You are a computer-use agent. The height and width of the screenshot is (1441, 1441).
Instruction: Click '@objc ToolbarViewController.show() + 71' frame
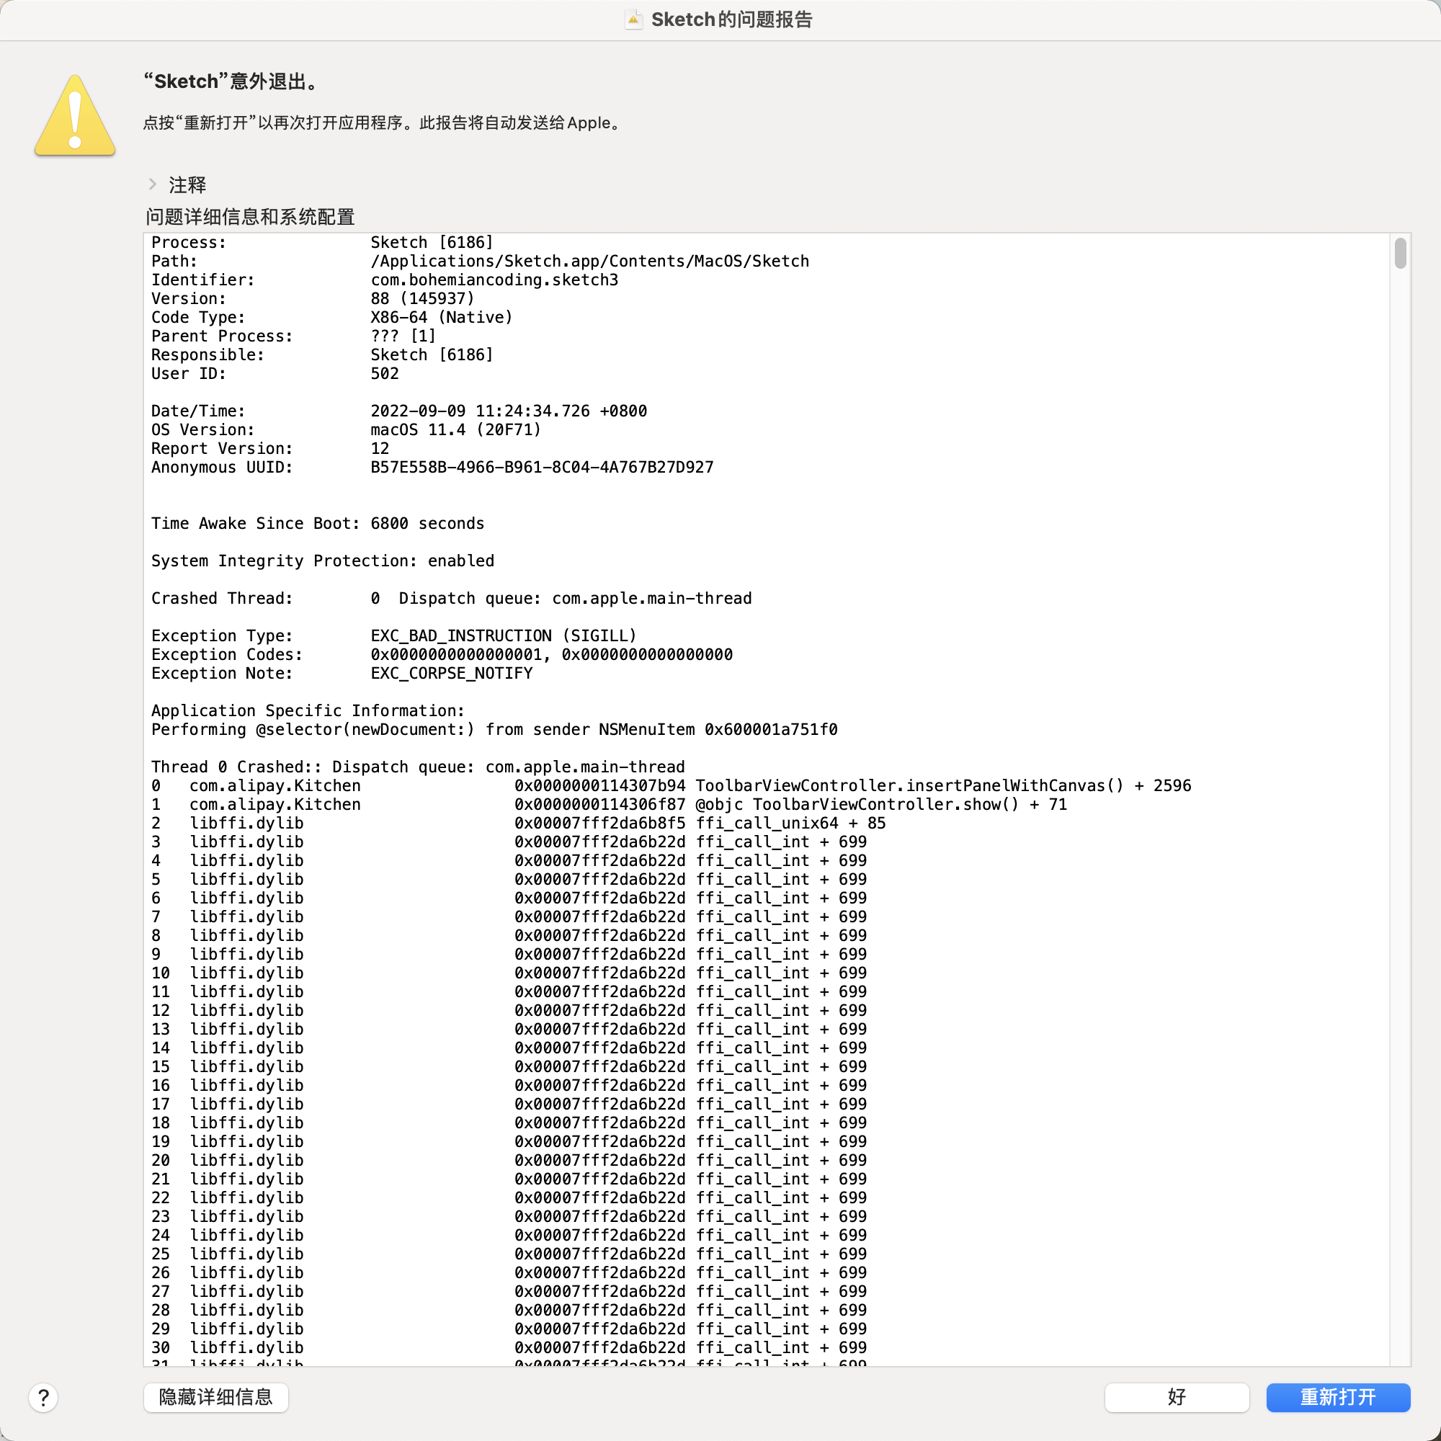(882, 804)
